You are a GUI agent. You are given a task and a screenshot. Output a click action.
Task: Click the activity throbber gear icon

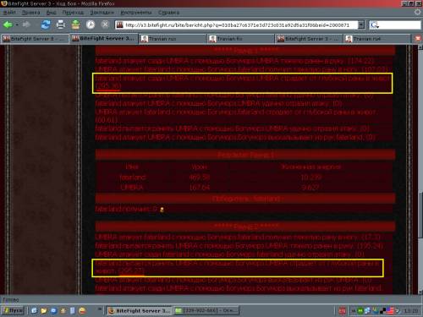[417, 12]
